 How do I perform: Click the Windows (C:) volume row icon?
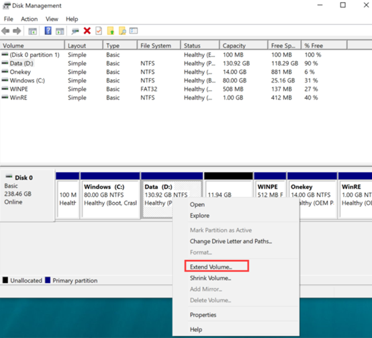pyautogui.click(x=5, y=80)
